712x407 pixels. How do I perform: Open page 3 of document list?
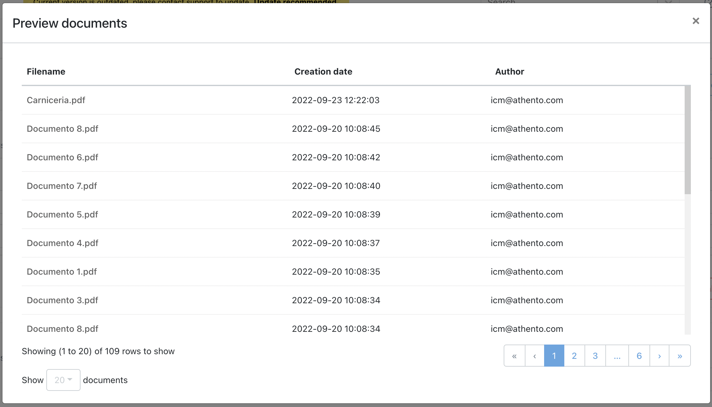pyautogui.click(x=595, y=356)
